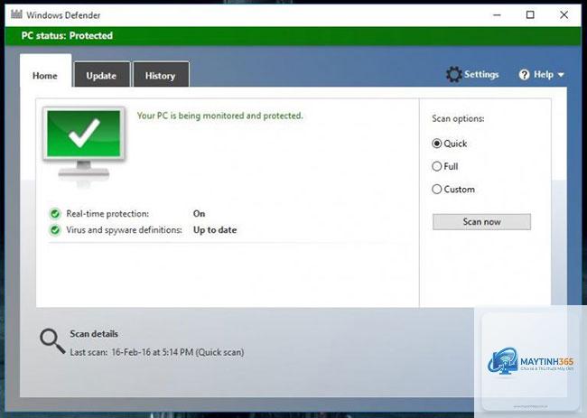This screenshot has width=587, height=418.
Task: Click the Scan details magnifier icon
Action: pos(52,341)
